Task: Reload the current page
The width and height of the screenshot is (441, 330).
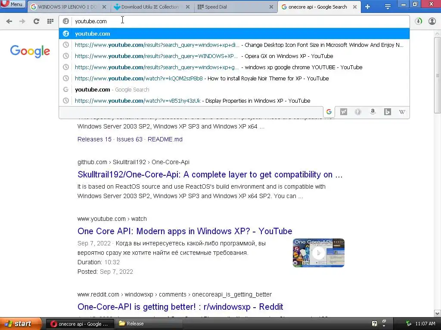Action: pos(36,21)
